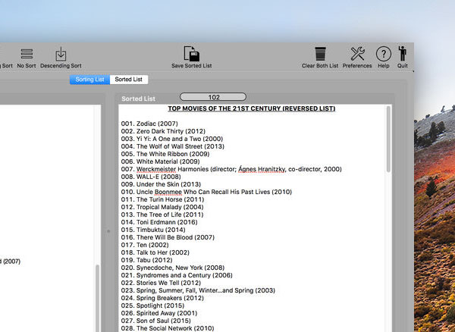The image size is (455, 332).
Task: Click 'Syndromes and a Century (2006)' line
Action: [x=177, y=275]
